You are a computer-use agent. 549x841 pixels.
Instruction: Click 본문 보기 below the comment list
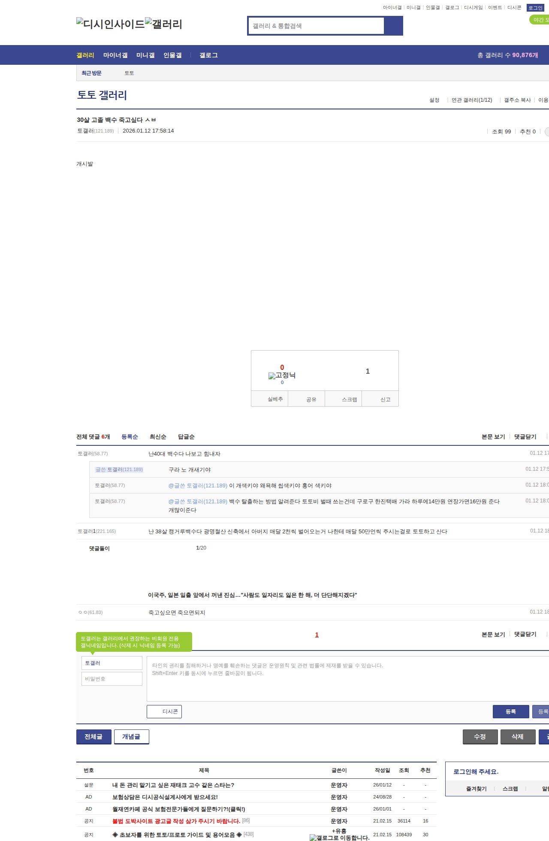click(x=493, y=634)
